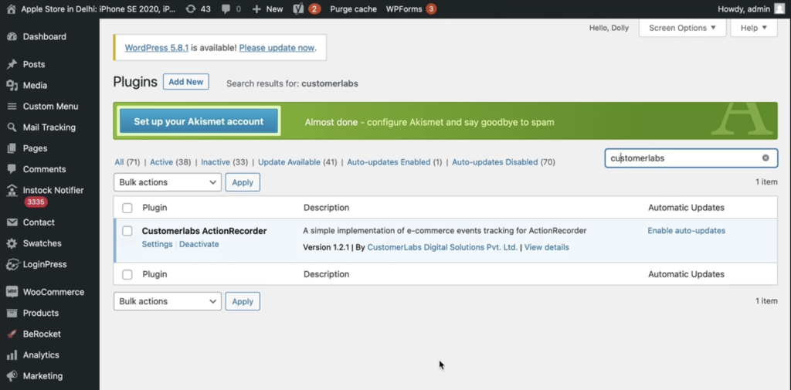Click the Yoast SEO icon in admin bar
This screenshot has width=791, height=390.
pyautogui.click(x=298, y=9)
